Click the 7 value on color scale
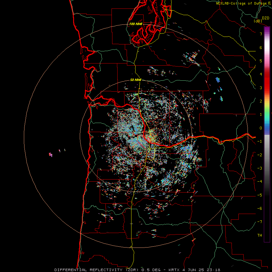272x272 pixels. [x=261, y=34]
